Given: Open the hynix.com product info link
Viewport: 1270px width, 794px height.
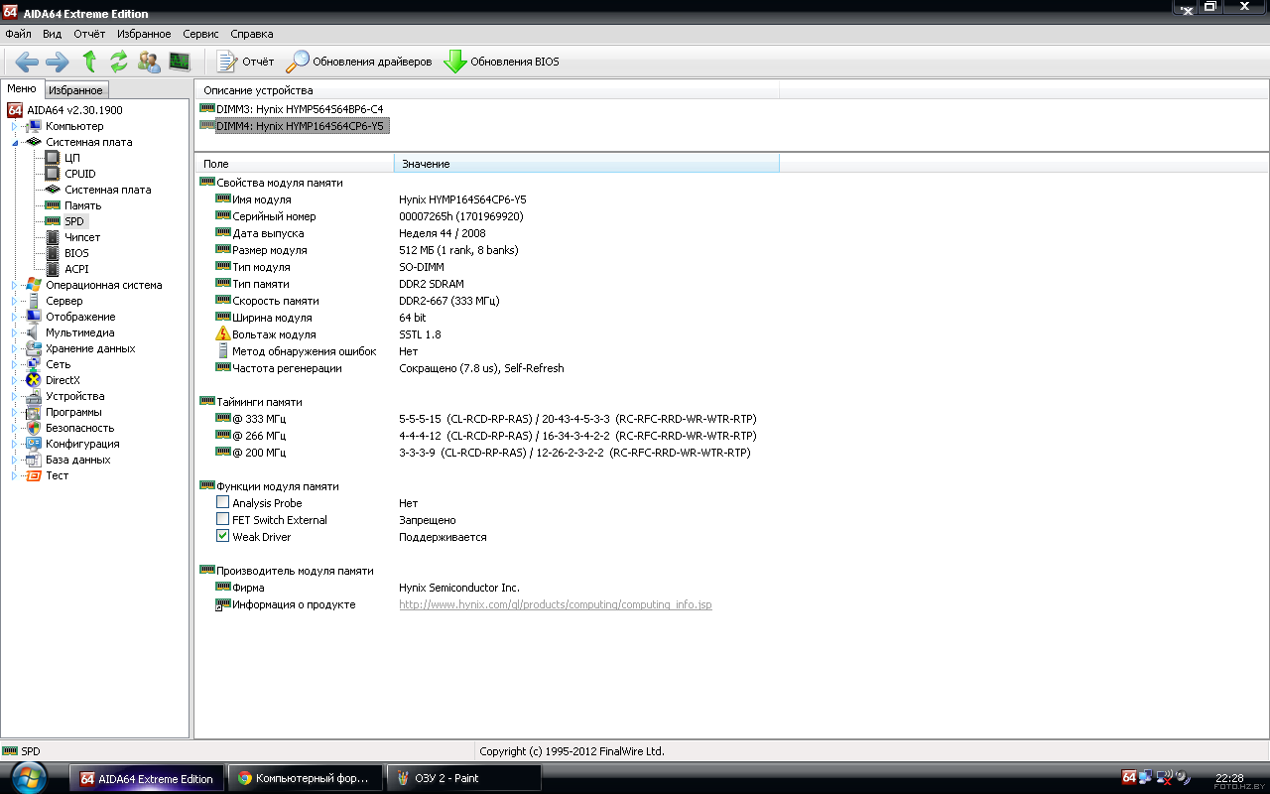Looking at the screenshot, I should pos(555,604).
